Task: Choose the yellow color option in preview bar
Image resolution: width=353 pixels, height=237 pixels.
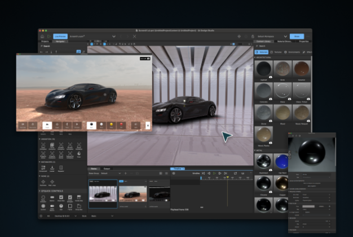Action: click(x=112, y=124)
